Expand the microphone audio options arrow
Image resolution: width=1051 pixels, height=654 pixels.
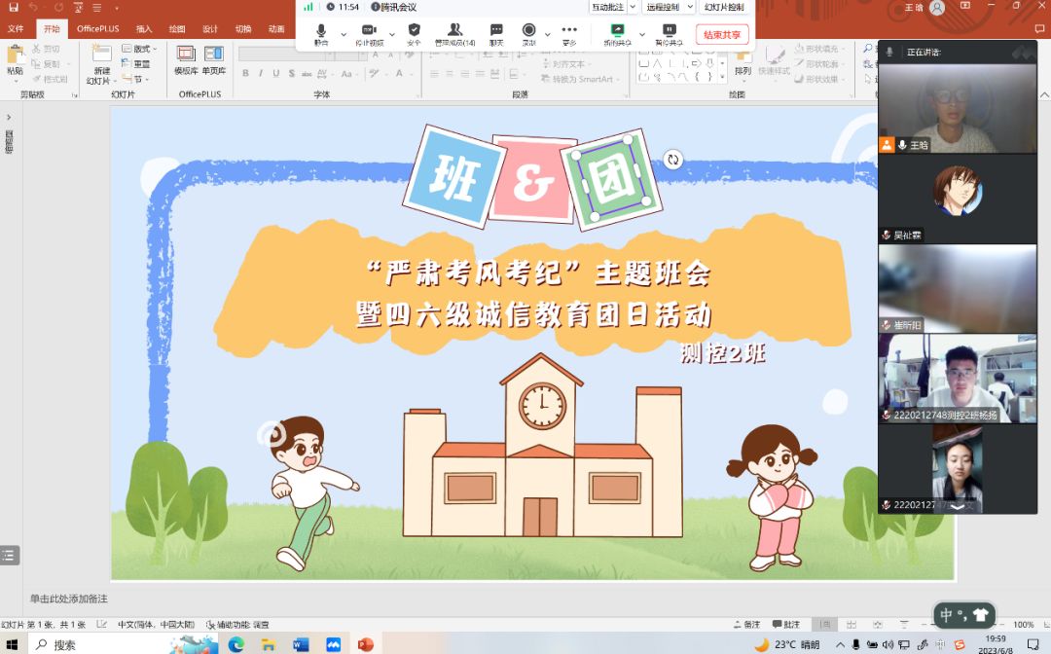click(x=343, y=34)
